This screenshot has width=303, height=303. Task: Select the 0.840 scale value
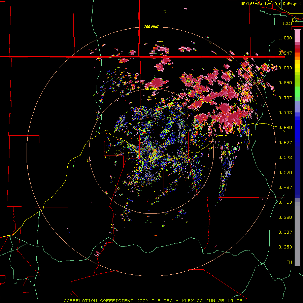point(285,83)
